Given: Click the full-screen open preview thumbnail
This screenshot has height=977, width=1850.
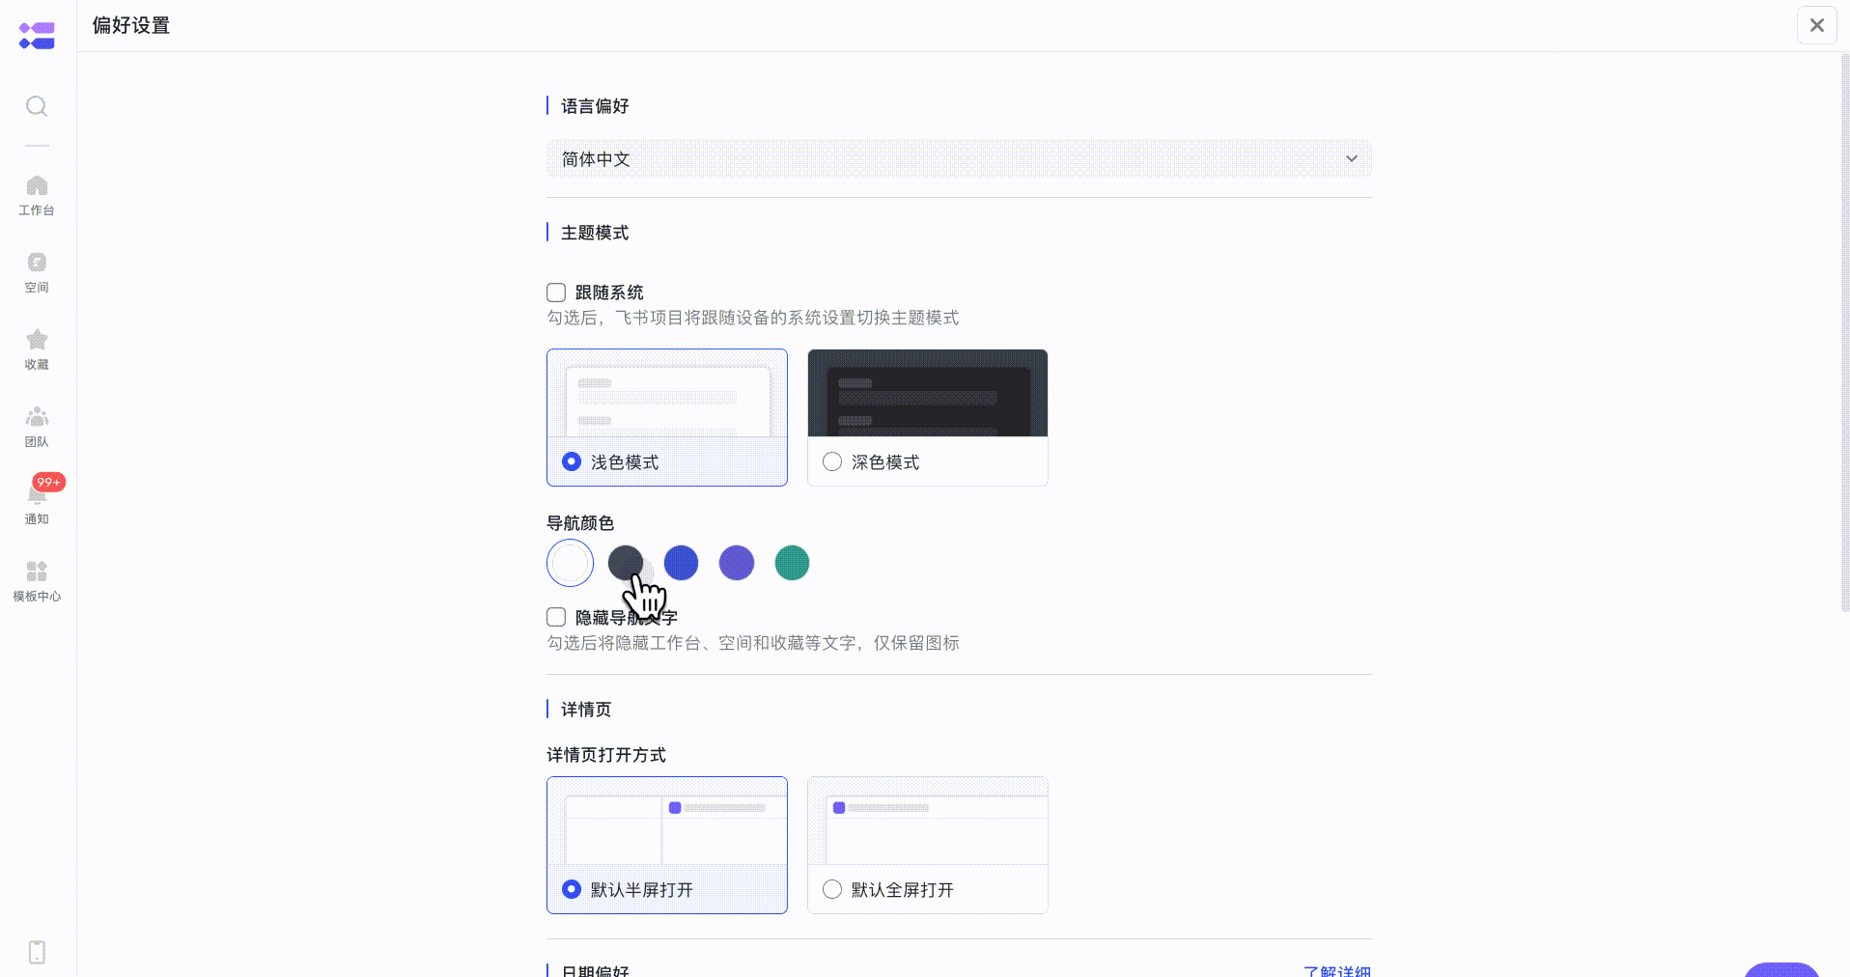Looking at the screenshot, I should (928, 821).
